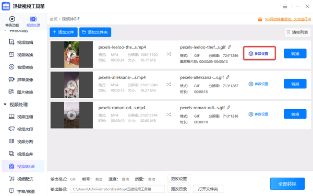Rename pexels-leeloo output with pencil icon

click(230, 47)
